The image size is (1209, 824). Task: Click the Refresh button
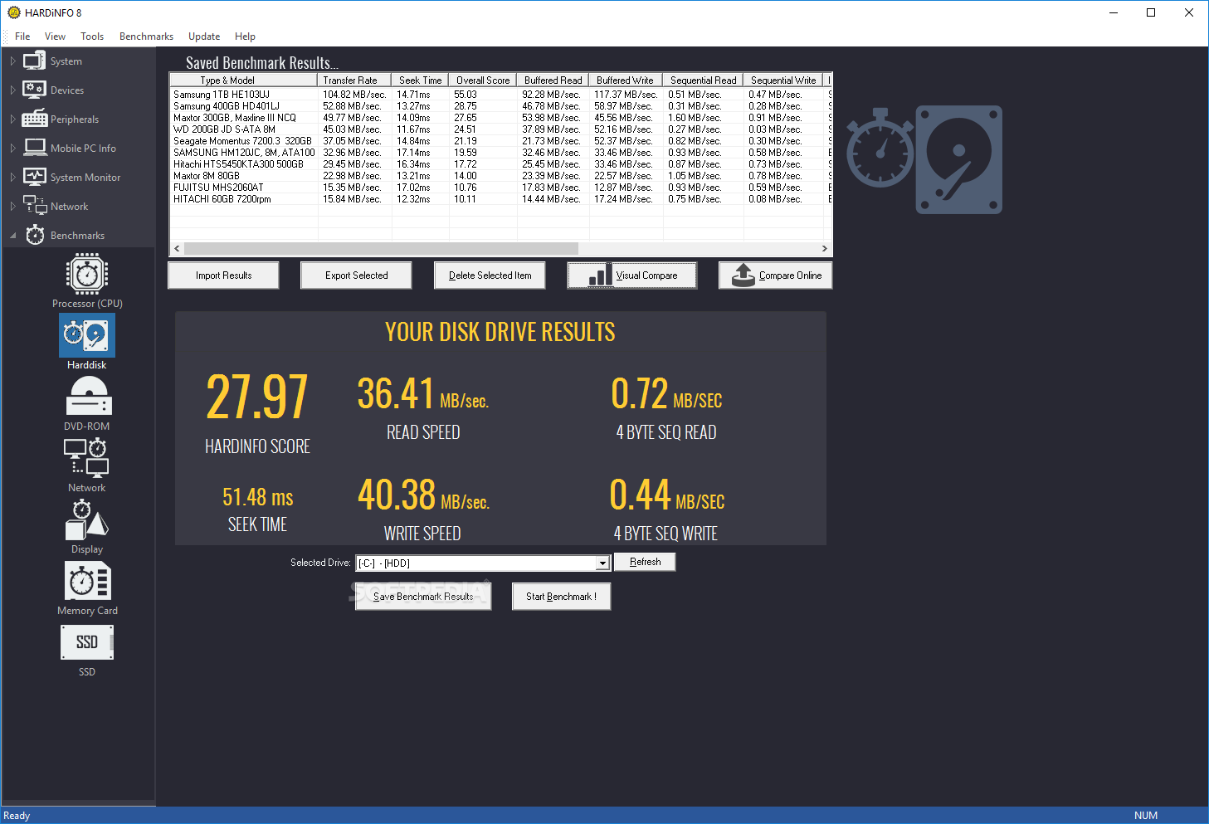tap(645, 562)
